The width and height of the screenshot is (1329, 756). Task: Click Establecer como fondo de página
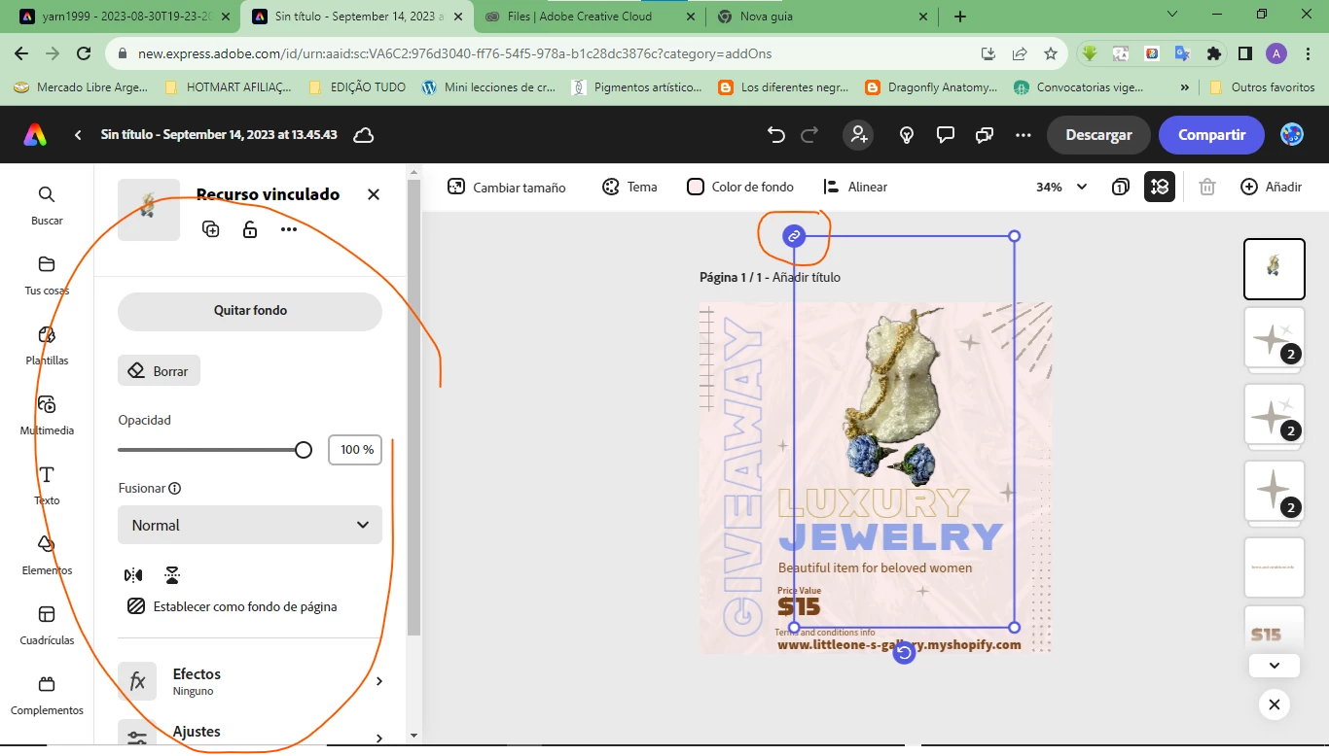[x=233, y=606]
